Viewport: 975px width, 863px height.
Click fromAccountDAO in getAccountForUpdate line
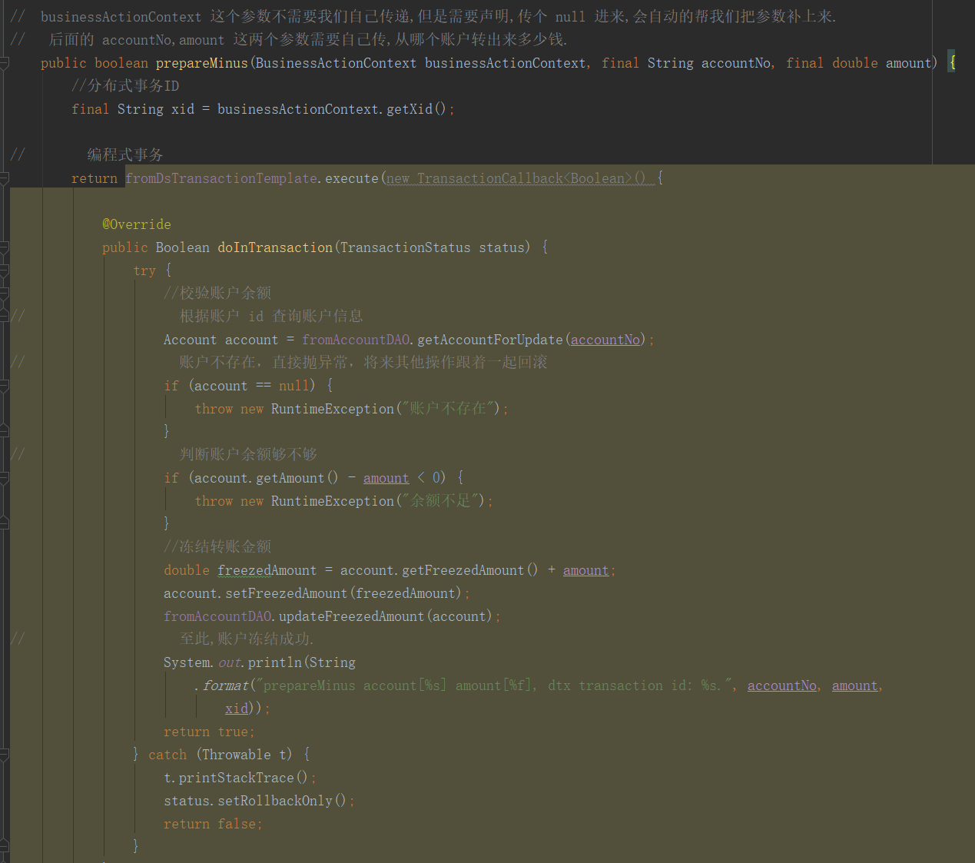pos(356,340)
